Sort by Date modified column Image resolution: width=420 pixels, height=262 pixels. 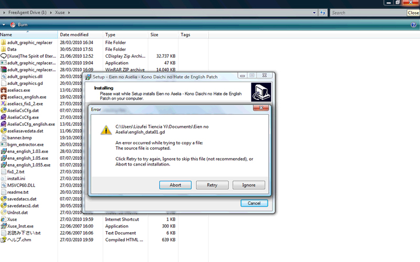pyautogui.click(x=80, y=35)
